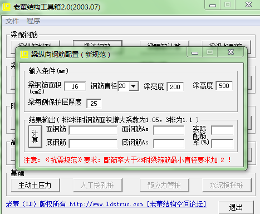This screenshot has height=214, width=260.
Task: Click the 退出 button
Action: click(x=236, y=207)
